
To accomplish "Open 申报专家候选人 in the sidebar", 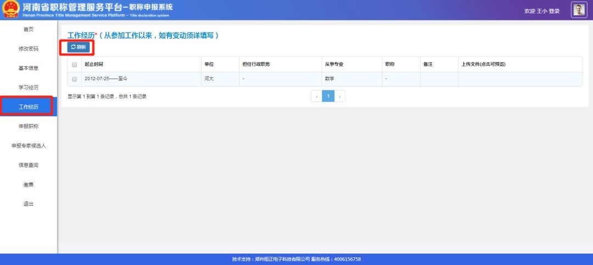I will coord(29,145).
